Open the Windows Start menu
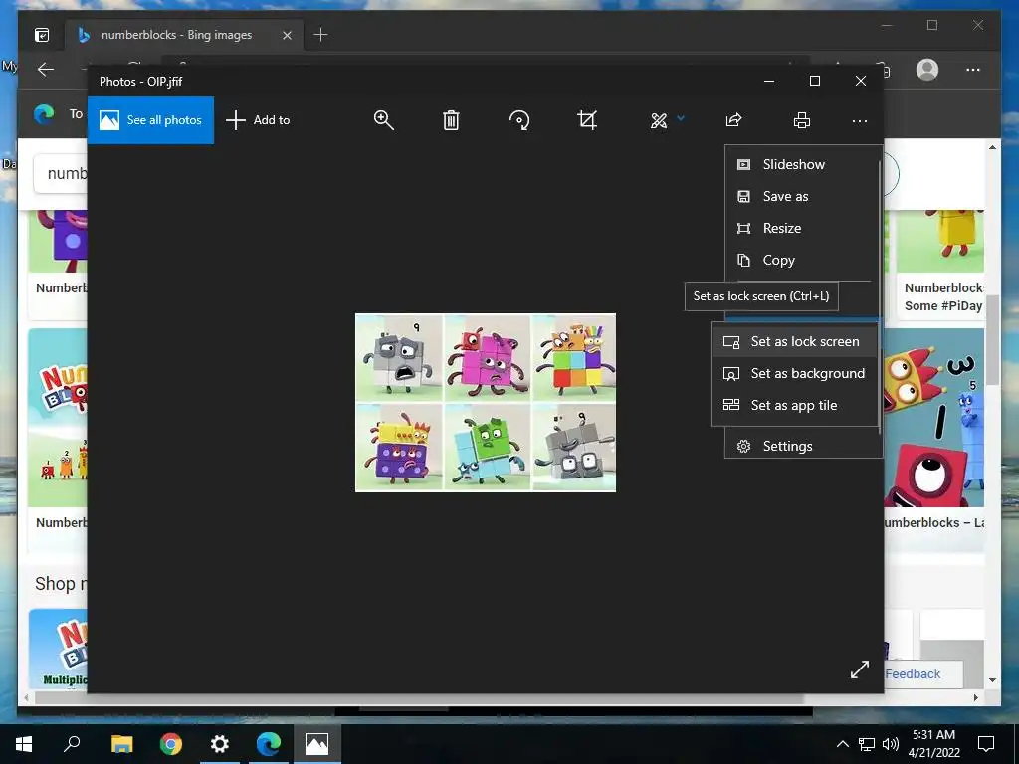 pos(24,744)
